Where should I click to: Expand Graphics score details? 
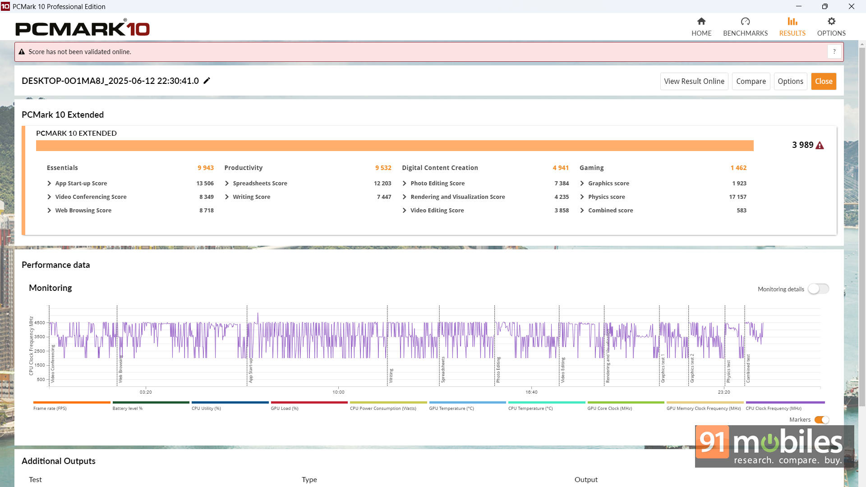(x=582, y=184)
